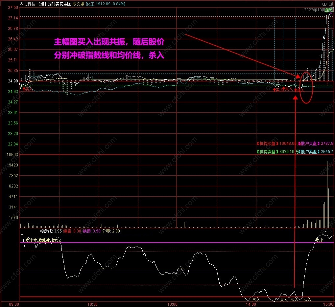Click the 27.50 price axis label
The image size is (335, 307).
tap(13, 8)
